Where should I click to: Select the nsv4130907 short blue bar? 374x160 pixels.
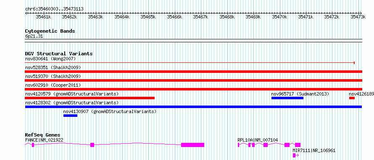click(x=70, y=116)
